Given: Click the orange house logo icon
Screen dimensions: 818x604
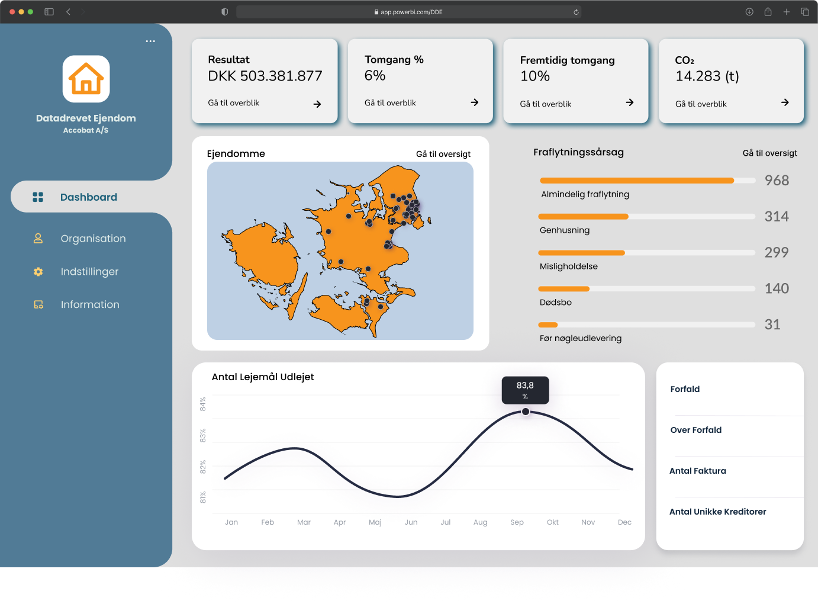Looking at the screenshot, I should pos(86,79).
